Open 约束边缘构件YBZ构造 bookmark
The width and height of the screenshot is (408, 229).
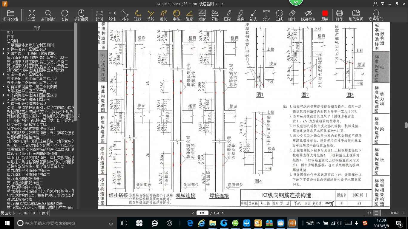(24, 187)
